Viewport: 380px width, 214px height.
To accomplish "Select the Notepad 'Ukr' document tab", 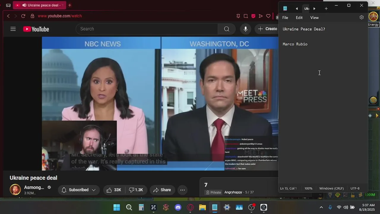I will (x=307, y=9).
